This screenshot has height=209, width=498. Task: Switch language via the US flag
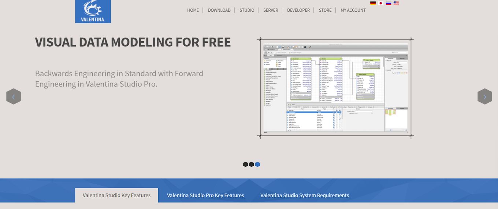click(x=396, y=3)
